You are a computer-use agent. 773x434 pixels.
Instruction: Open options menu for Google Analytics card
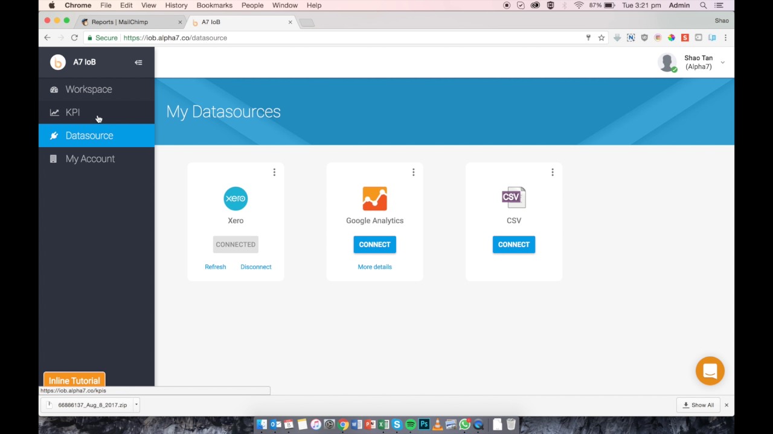click(413, 172)
